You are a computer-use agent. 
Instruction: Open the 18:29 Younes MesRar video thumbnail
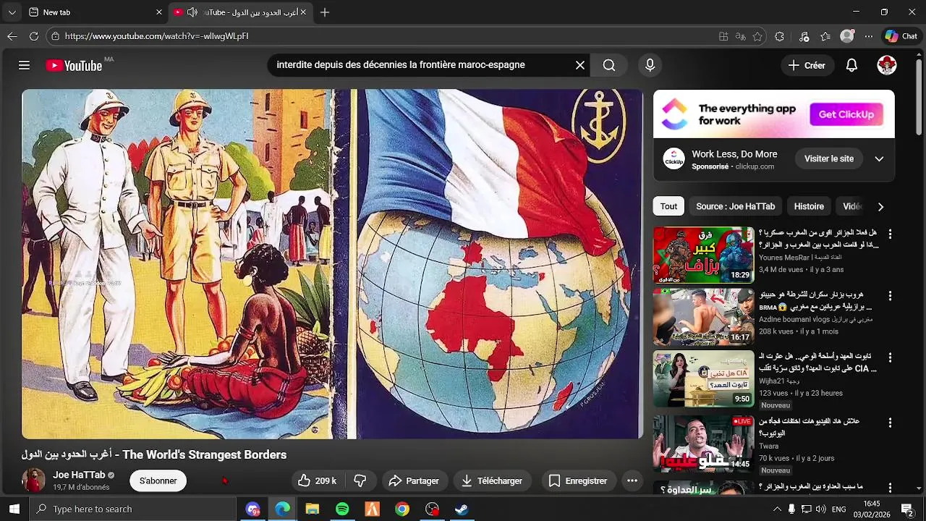pyautogui.click(x=703, y=255)
